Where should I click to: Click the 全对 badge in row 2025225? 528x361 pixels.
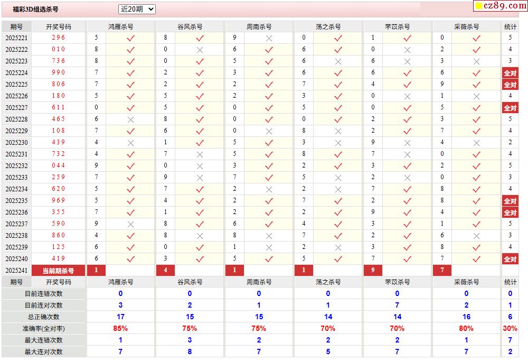(510, 85)
